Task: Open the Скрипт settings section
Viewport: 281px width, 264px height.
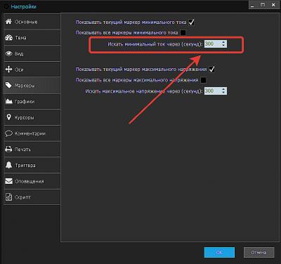Action: (x=32, y=197)
